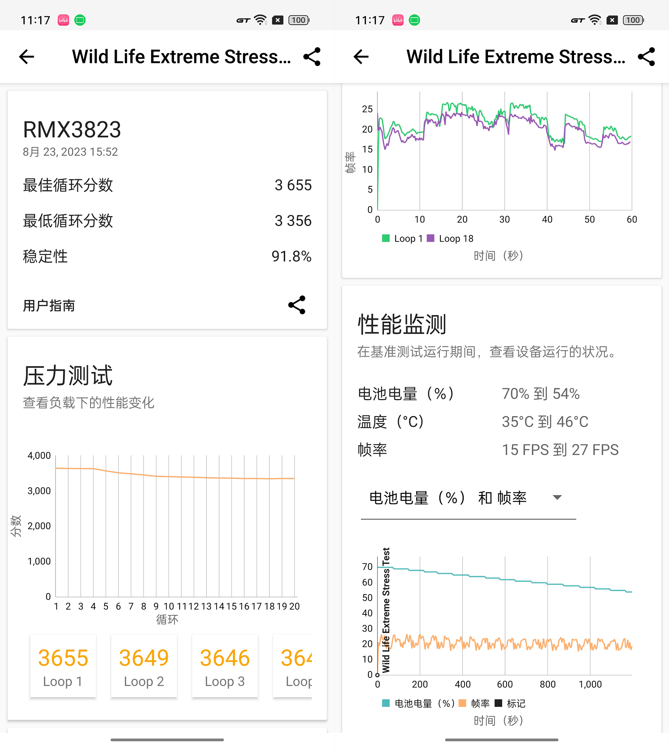Viewport: 669px width, 748px height.
Task: Open the share option next to 用户指南
Action: [296, 305]
